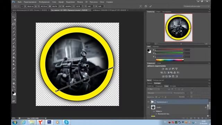Image resolution: width=222 pixels, height=125 pixels.
Task: Select the Crop tool
Action: [14, 32]
